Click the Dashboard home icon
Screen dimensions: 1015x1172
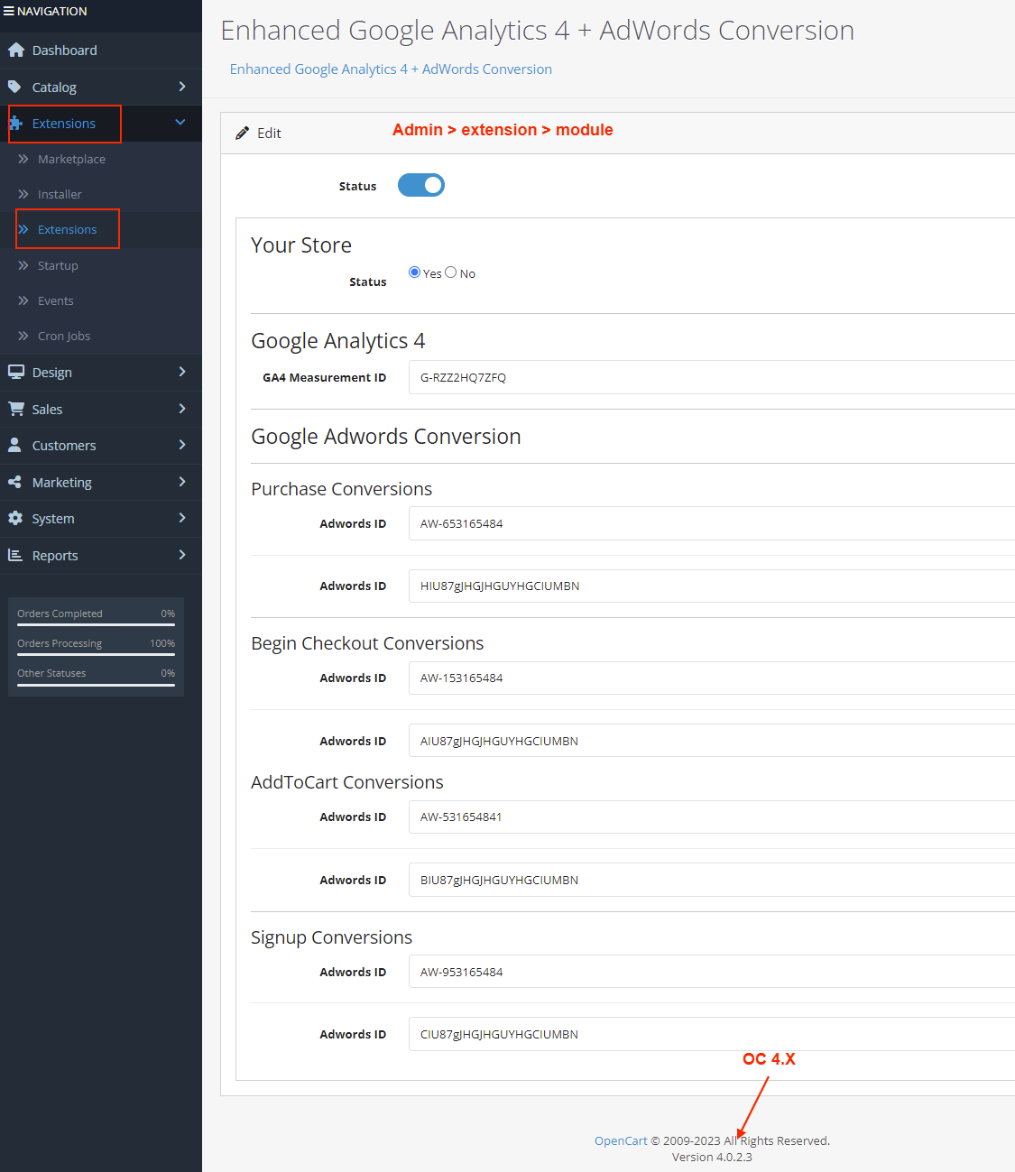tap(16, 51)
